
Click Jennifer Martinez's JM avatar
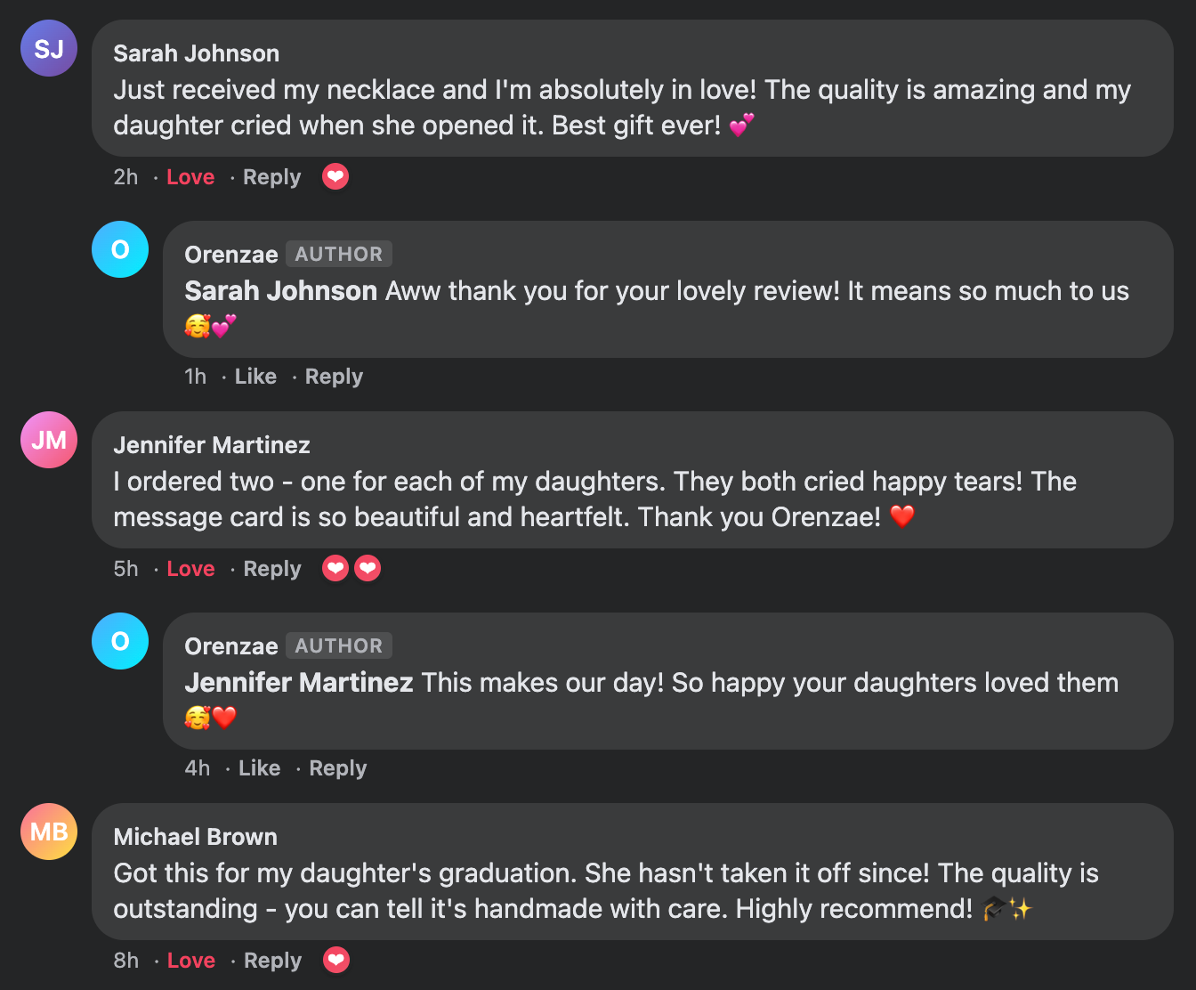(x=49, y=440)
